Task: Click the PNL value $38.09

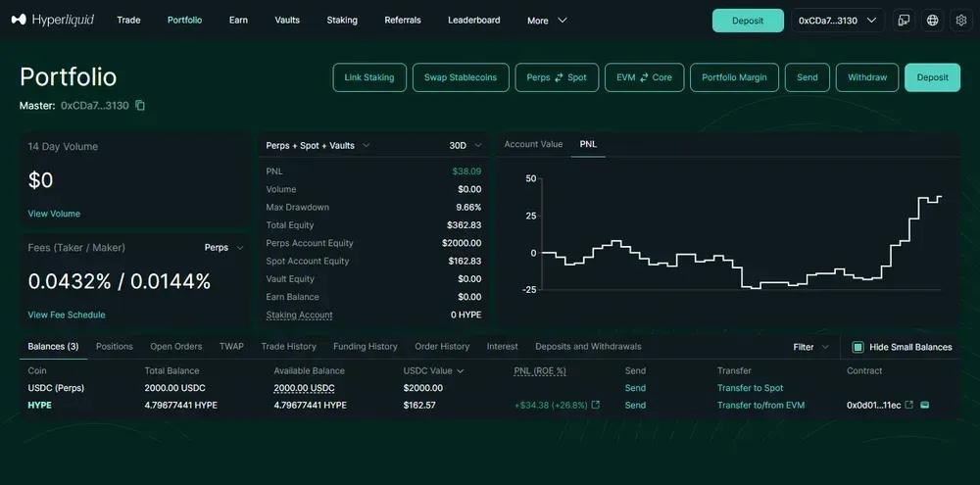Action: coord(466,171)
